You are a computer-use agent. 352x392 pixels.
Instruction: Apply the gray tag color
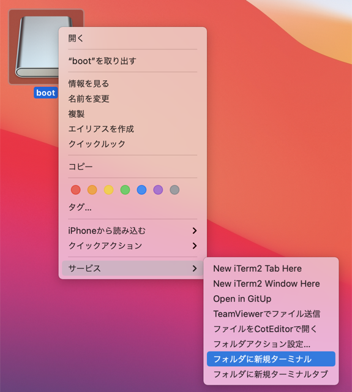coord(174,190)
